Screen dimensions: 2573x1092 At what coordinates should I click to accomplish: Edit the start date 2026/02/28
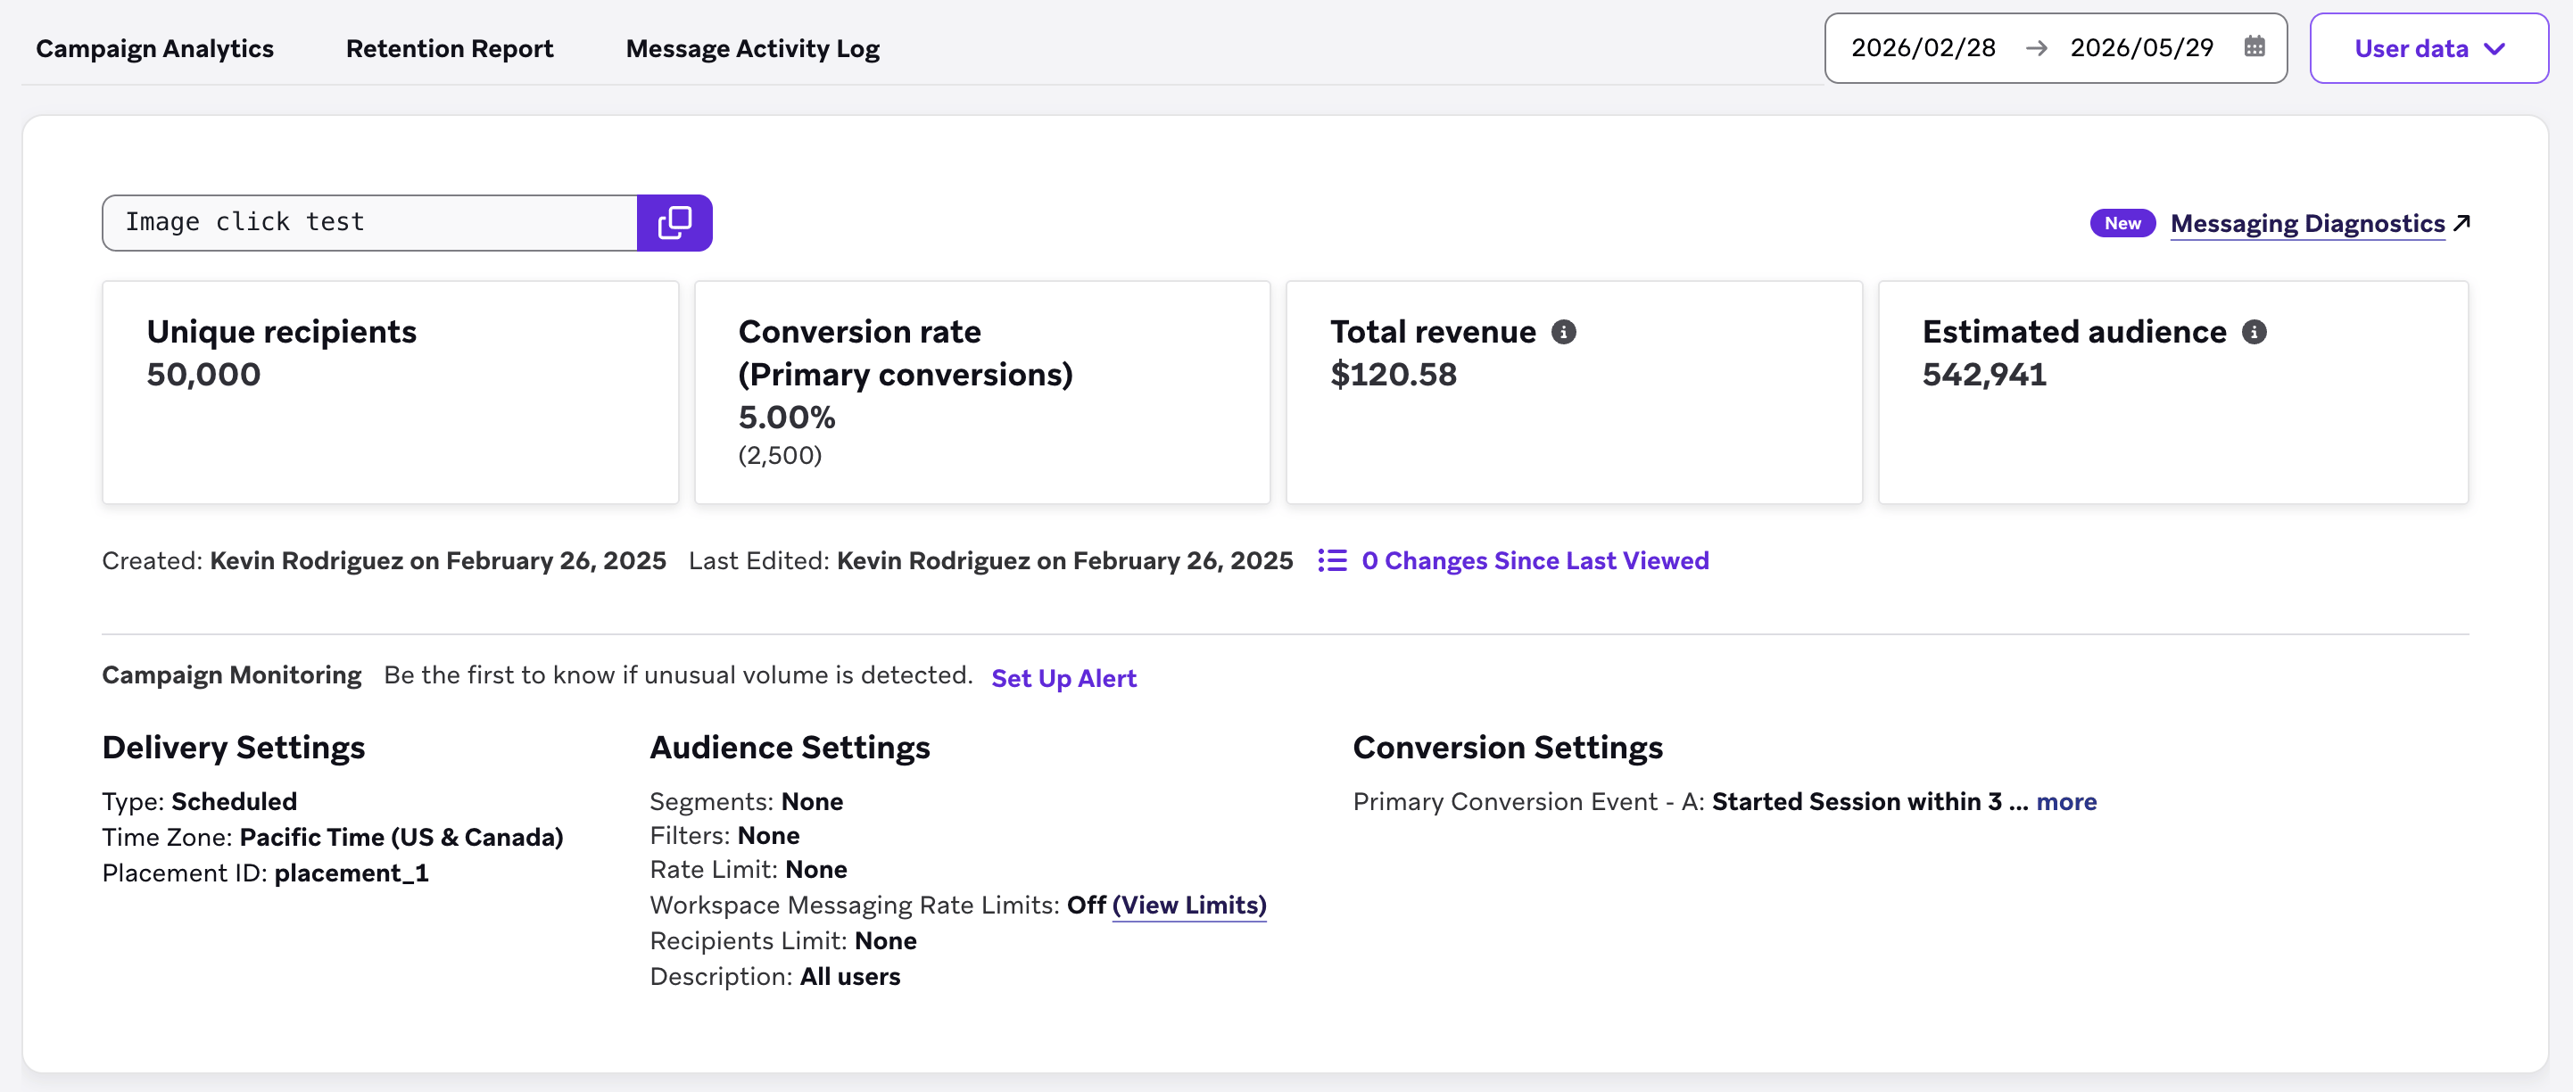click(1923, 48)
